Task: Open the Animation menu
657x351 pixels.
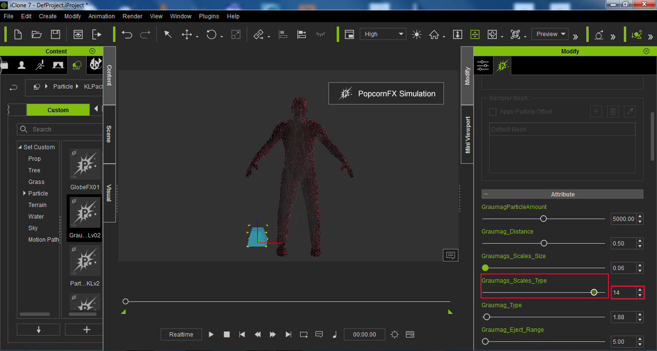Action: pyautogui.click(x=101, y=16)
